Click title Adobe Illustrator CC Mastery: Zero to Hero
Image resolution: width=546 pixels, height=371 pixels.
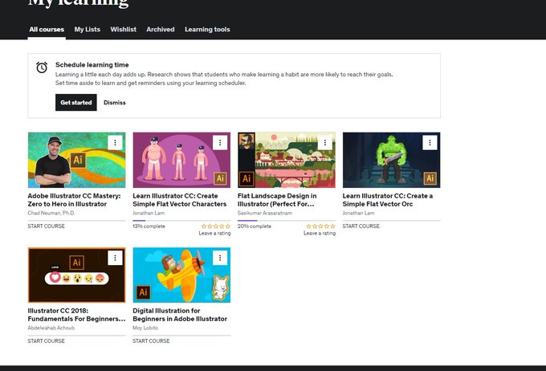(x=74, y=200)
